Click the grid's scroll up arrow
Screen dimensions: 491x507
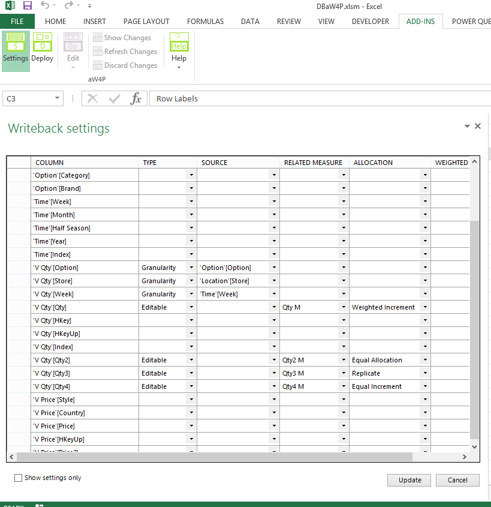coord(474,161)
